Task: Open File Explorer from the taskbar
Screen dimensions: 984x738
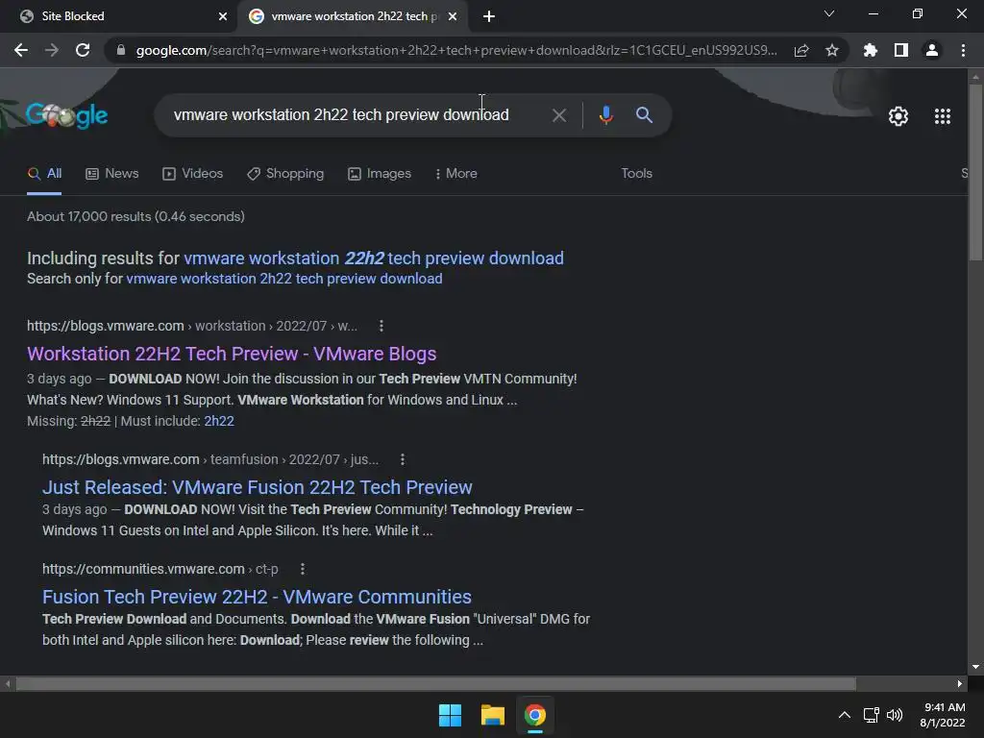Action: pyautogui.click(x=493, y=715)
